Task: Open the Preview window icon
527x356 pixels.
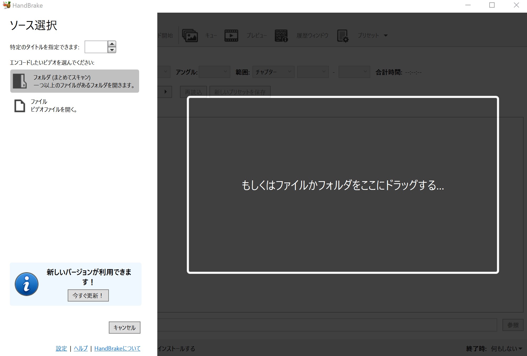Action: pyautogui.click(x=231, y=36)
